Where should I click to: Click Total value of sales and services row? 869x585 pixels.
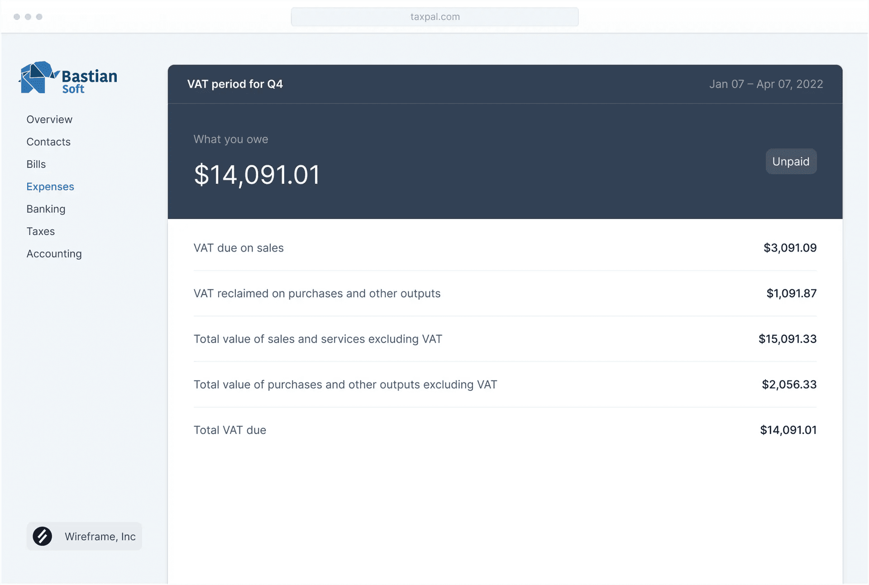(505, 339)
